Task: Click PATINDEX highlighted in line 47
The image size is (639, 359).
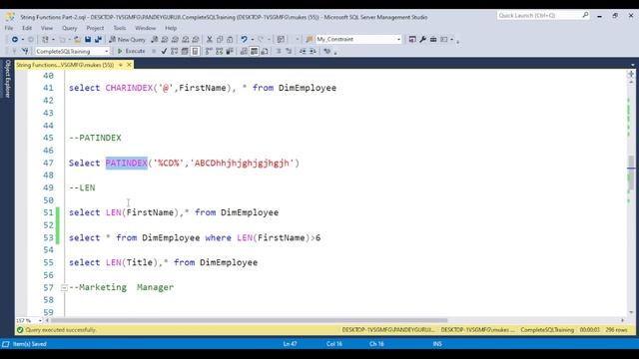Action: [x=127, y=163]
